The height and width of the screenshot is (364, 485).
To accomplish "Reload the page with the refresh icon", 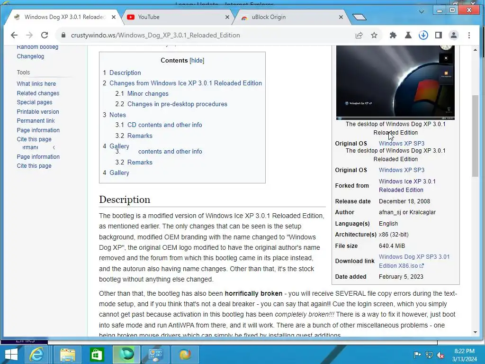I will [x=45, y=35].
